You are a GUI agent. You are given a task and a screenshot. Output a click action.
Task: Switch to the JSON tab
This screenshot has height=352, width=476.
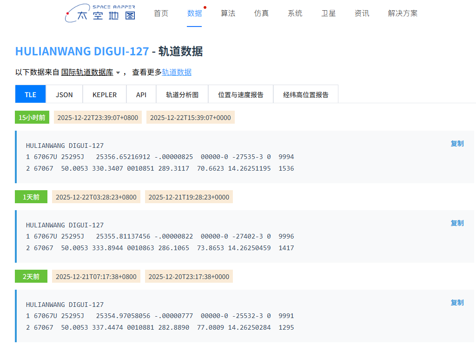[64, 94]
